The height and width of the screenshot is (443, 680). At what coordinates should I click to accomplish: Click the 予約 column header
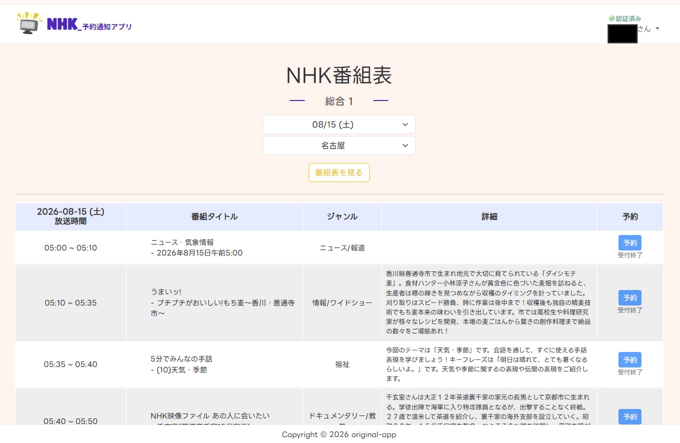tap(630, 216)
